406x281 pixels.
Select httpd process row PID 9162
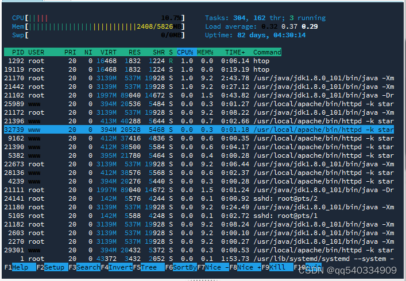pos(199,138)
